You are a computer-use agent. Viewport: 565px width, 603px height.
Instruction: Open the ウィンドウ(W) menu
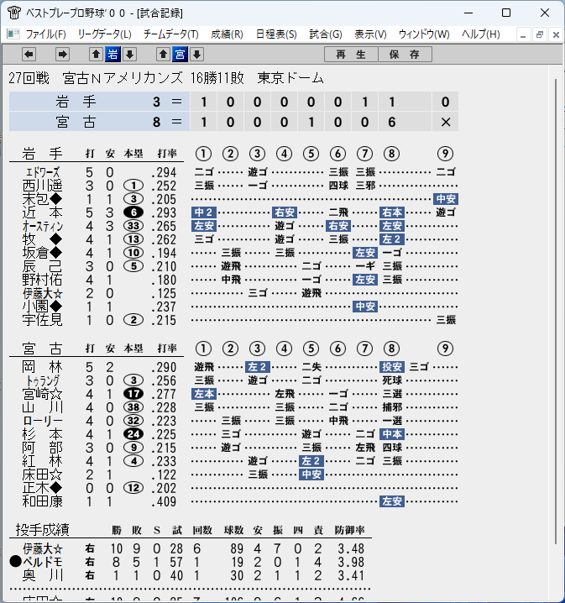(x=424, y=34)
